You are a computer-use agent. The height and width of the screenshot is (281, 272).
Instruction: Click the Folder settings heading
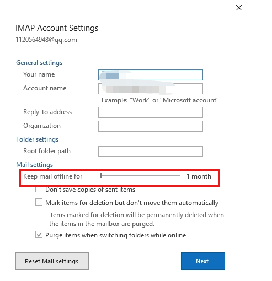click(38, 139)
